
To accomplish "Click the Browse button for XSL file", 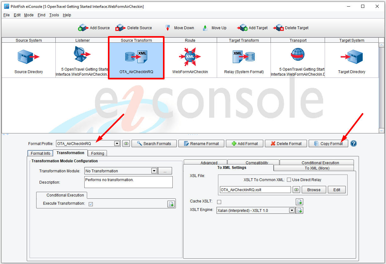I will click(314, 190).
